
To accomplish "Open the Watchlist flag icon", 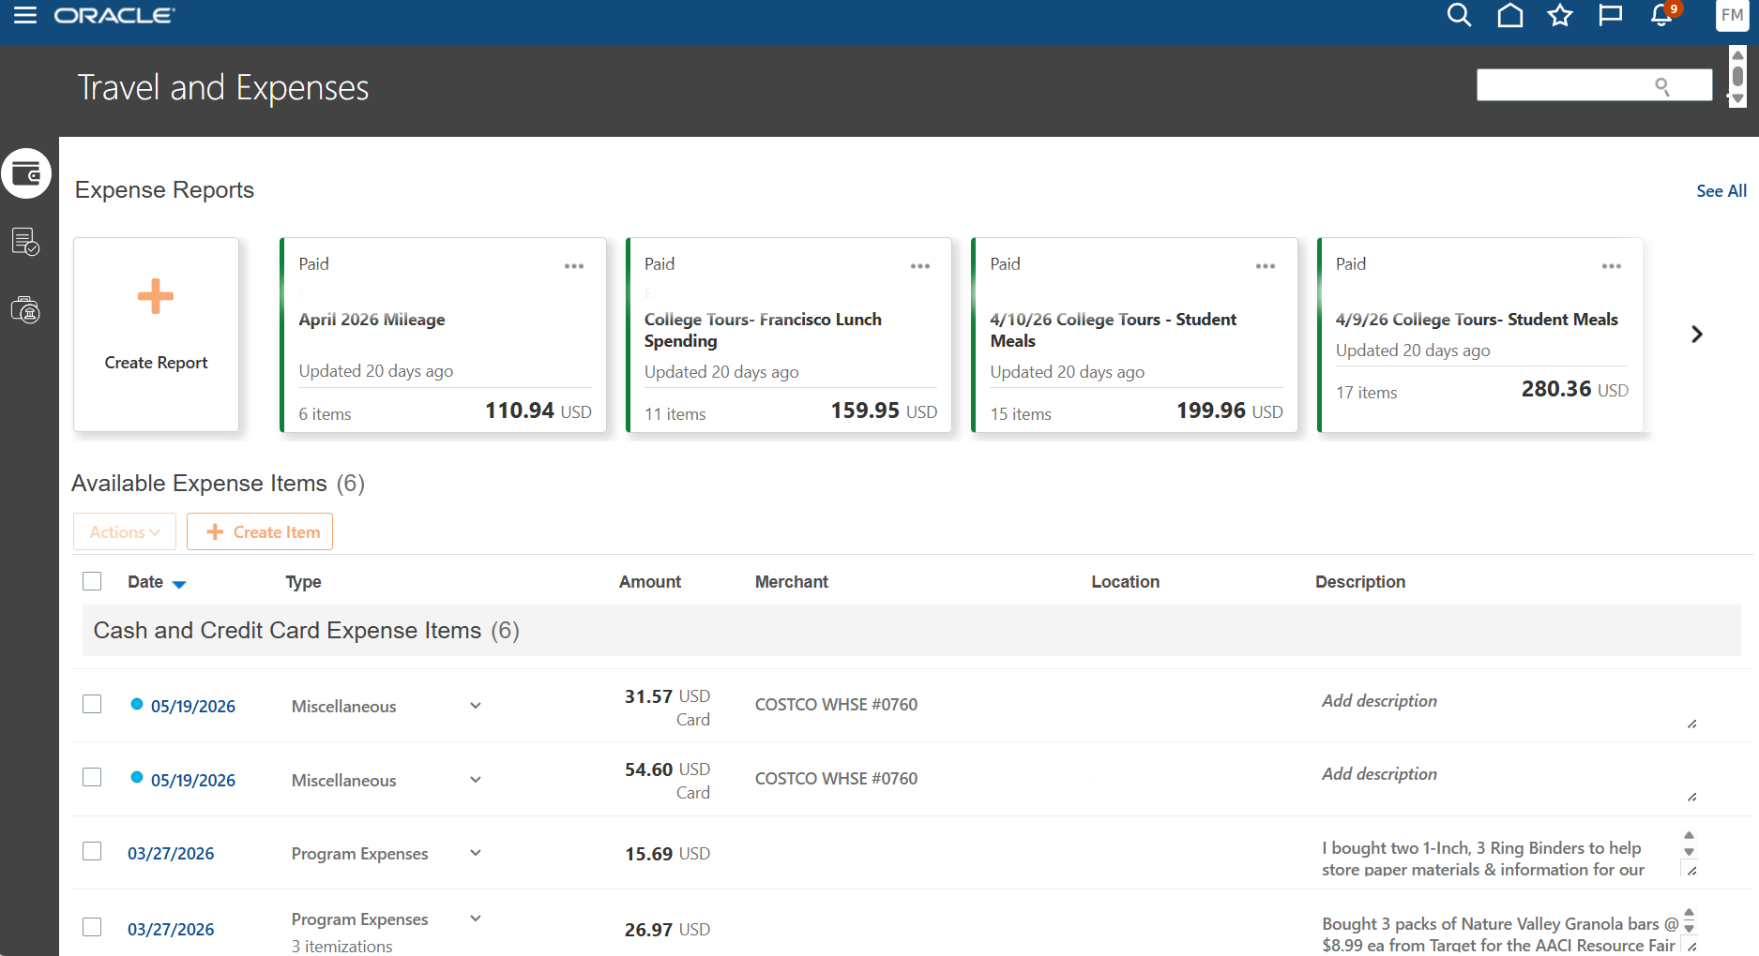I will click(1611, 15).
